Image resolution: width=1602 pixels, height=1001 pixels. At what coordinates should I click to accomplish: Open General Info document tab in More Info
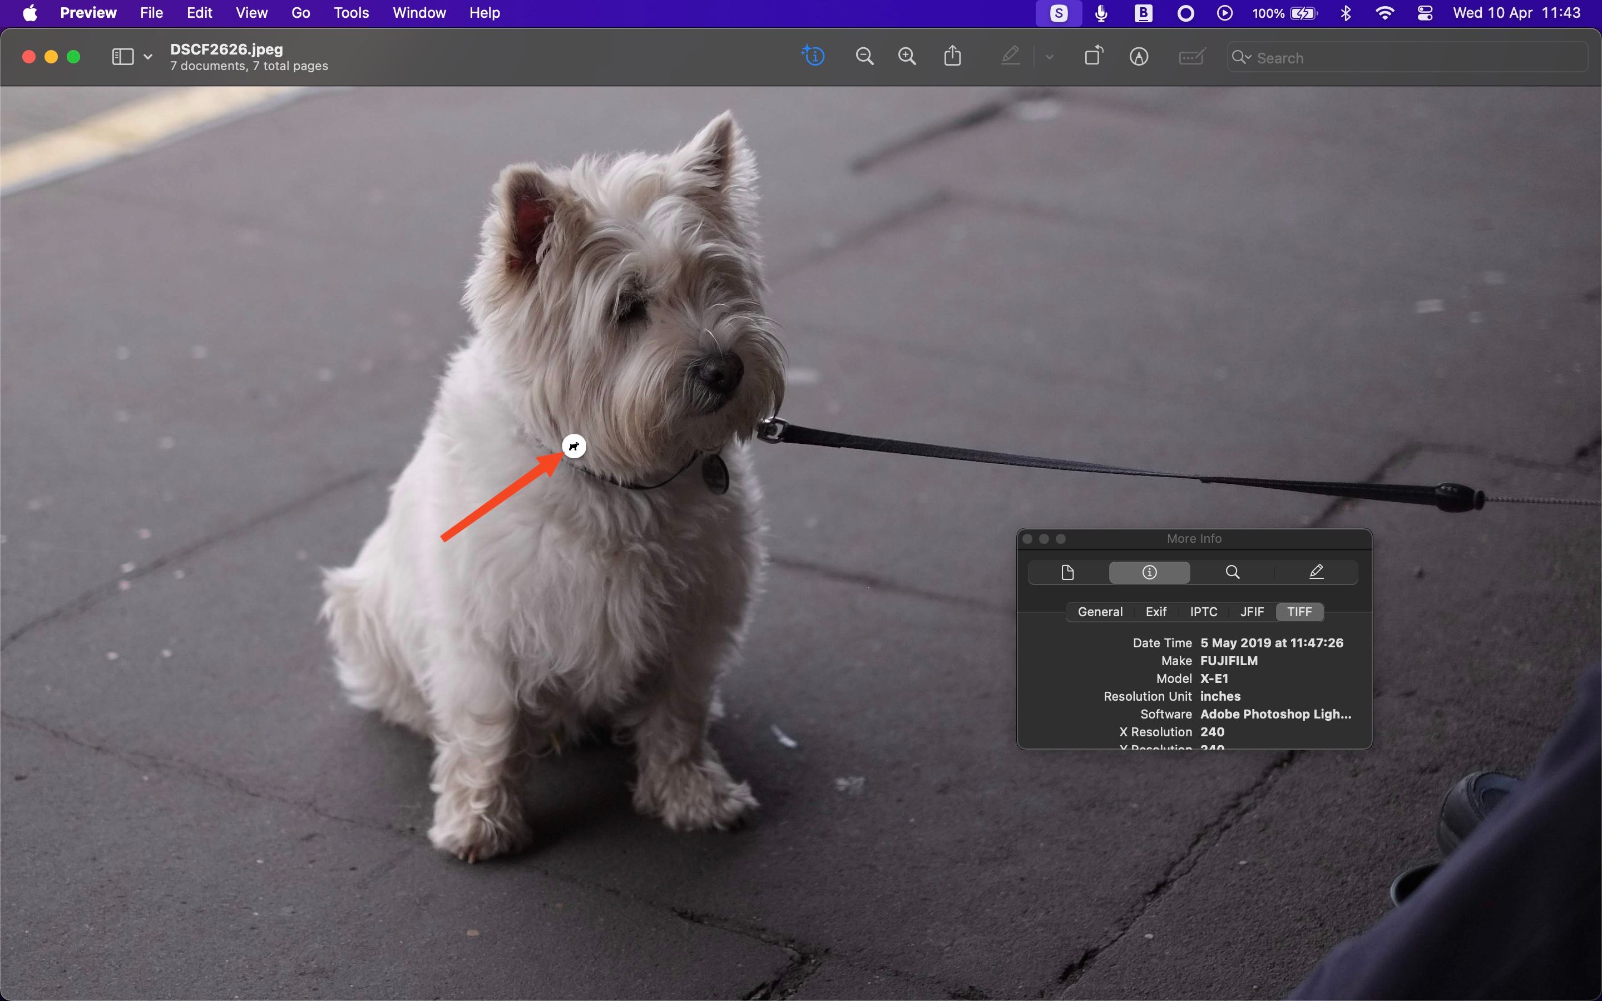click(1068, 572)
